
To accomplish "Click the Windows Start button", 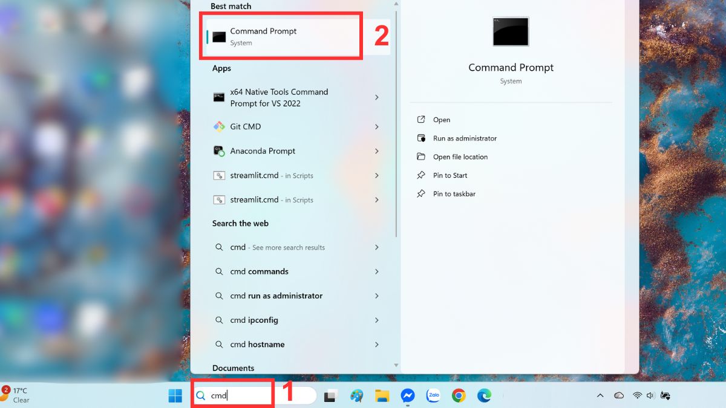I will tap(175, 396).
